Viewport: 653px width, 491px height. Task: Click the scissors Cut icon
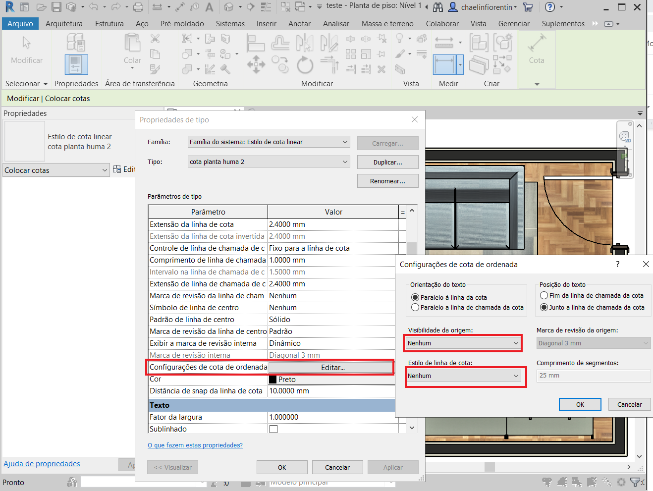click(155, 39)
